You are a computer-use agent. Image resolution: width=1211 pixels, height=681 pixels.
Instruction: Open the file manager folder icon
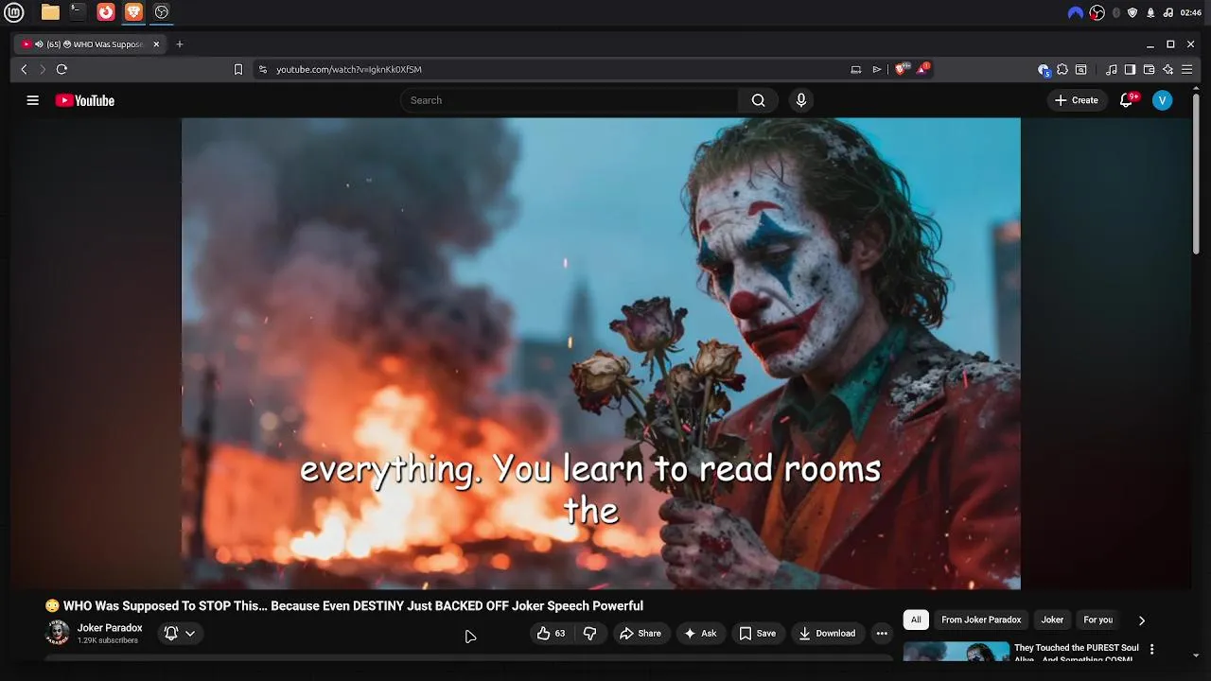pos(50,12)
